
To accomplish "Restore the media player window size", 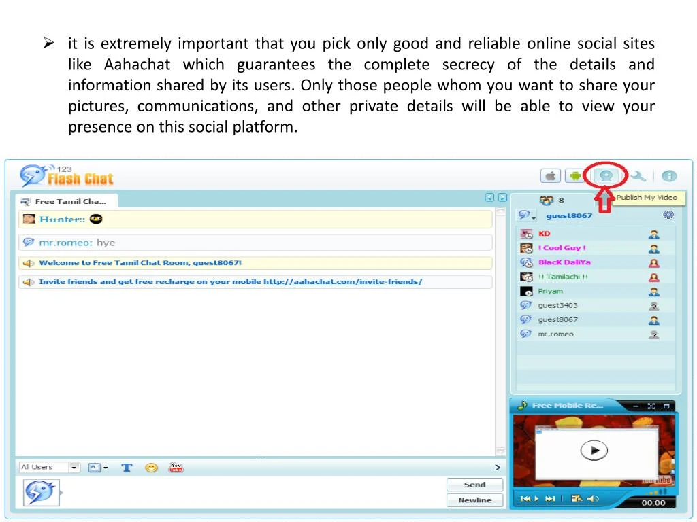I will pos(666,406).
